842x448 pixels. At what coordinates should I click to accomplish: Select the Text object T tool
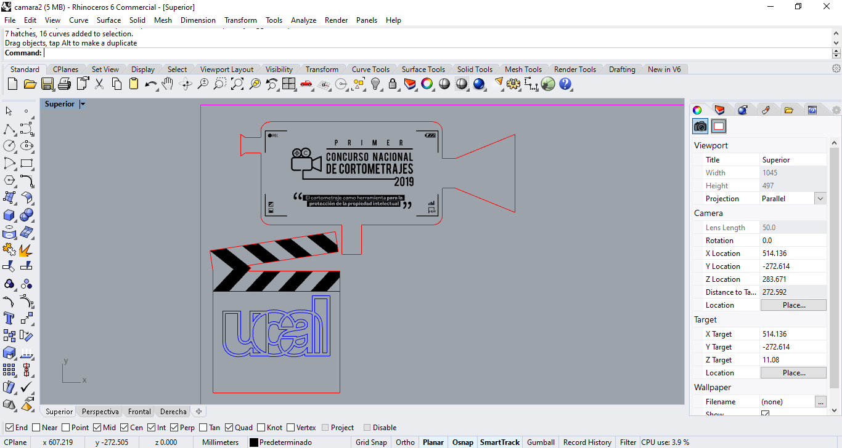tap(9, 318)
